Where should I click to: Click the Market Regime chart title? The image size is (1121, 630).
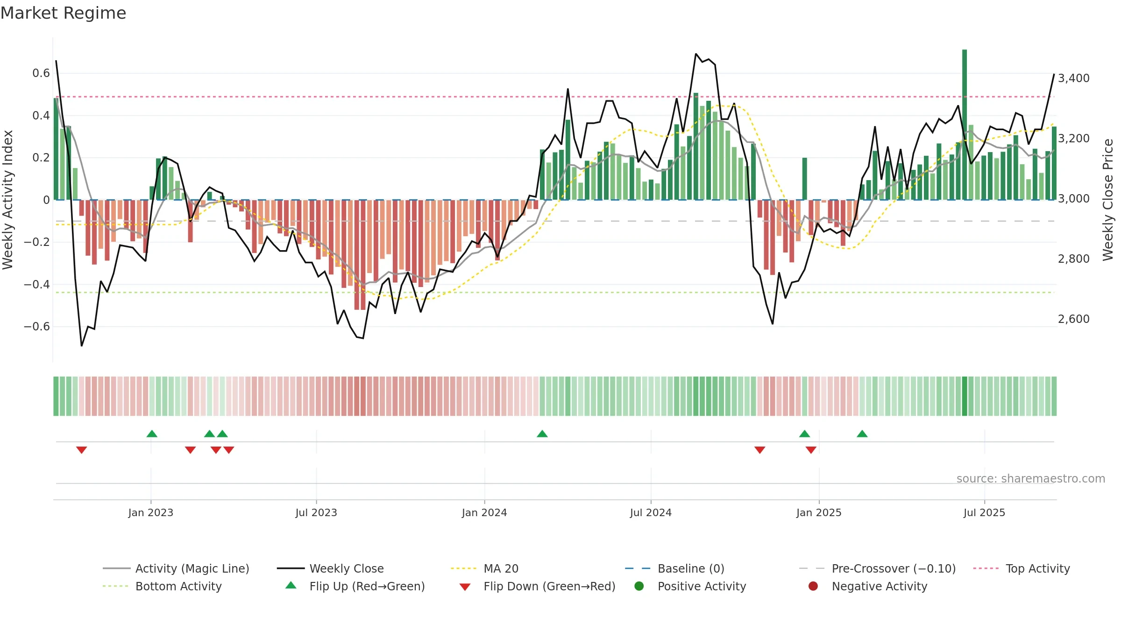63,13
